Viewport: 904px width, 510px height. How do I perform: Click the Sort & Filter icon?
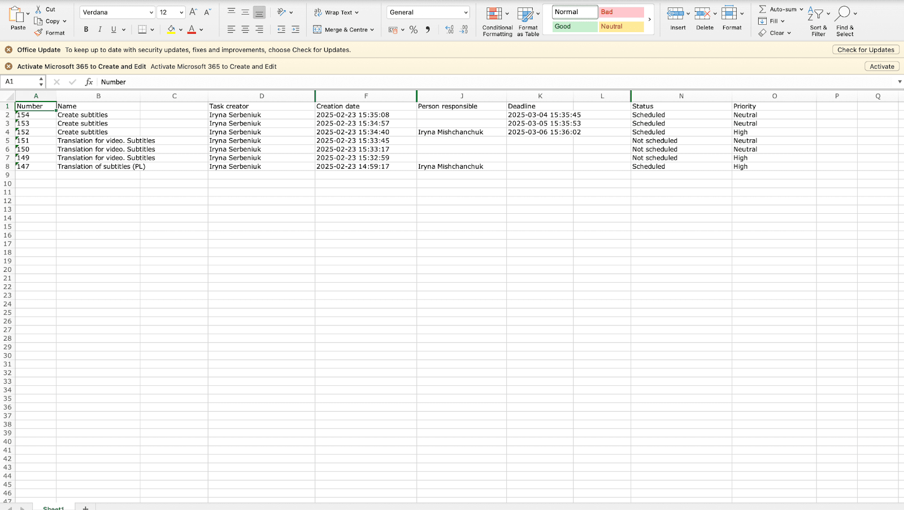(x=815, y=14)
